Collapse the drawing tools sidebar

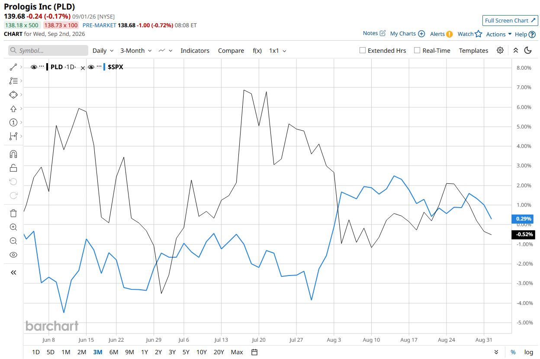point(13,272)
